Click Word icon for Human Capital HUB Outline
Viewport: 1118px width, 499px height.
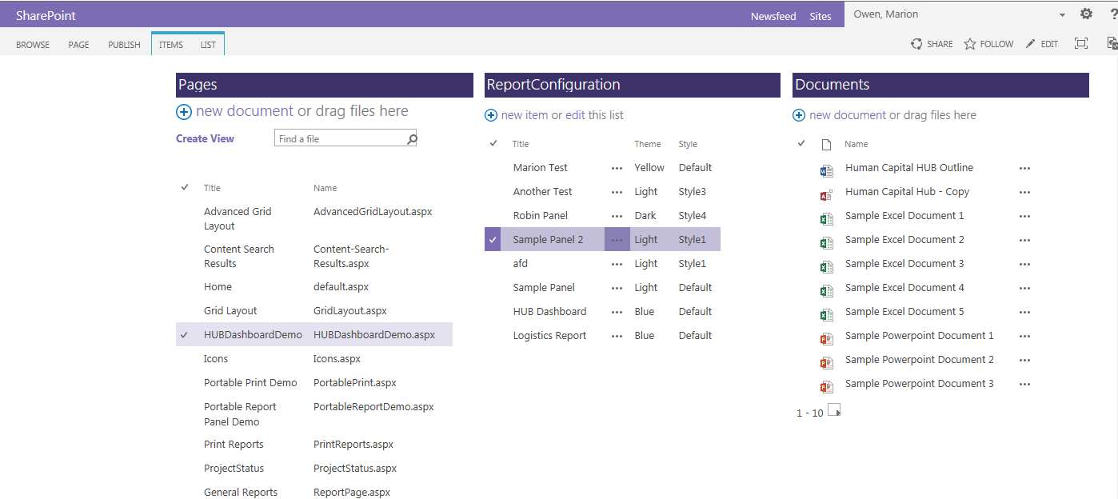coord(826,170)
